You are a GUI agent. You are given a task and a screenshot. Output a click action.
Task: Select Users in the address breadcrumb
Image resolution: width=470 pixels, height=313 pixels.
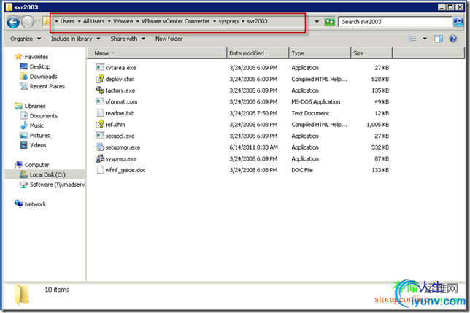tap(67, 21)
